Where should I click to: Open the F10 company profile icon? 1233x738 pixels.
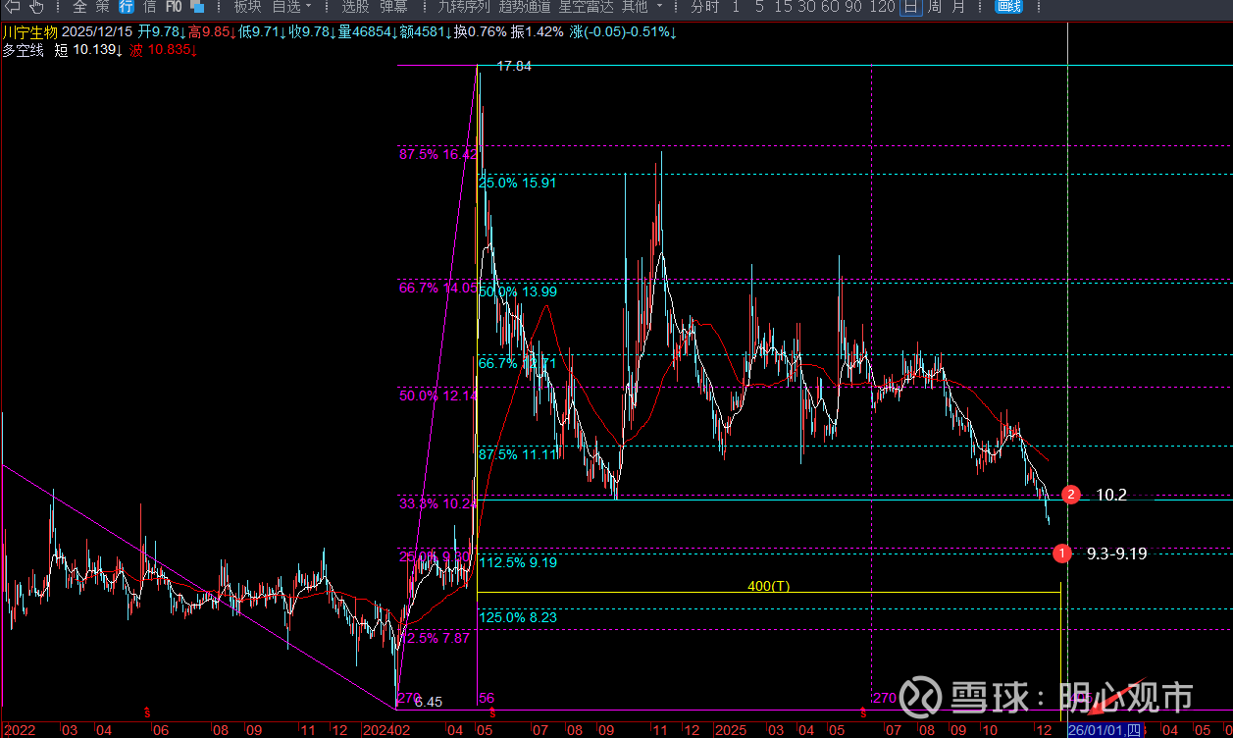[x=174, y=7]
